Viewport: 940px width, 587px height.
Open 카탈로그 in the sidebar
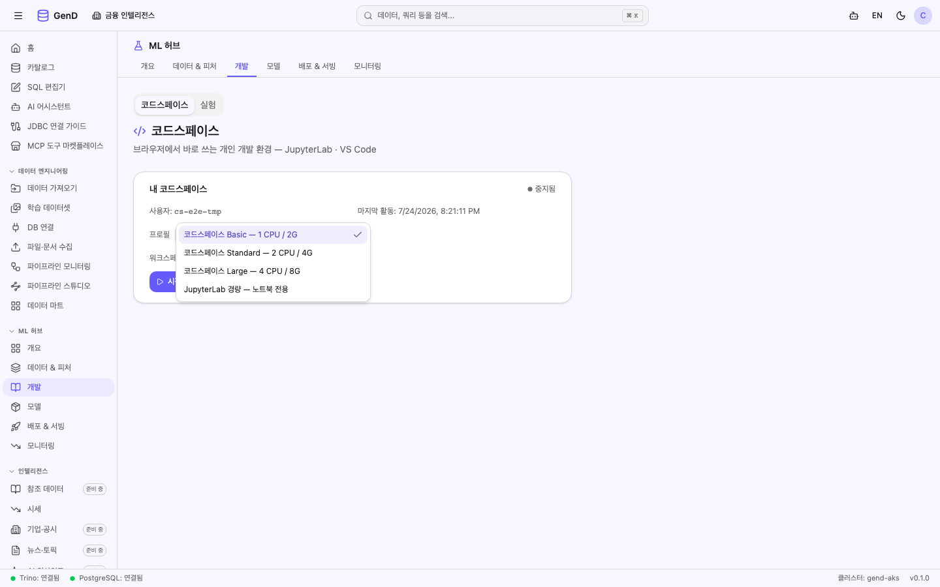pos(59,68)
